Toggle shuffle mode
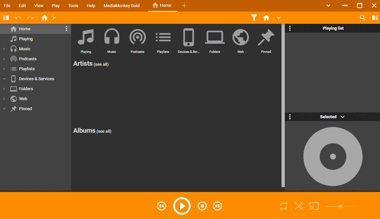The image size is (380, 219). [299, 206]
